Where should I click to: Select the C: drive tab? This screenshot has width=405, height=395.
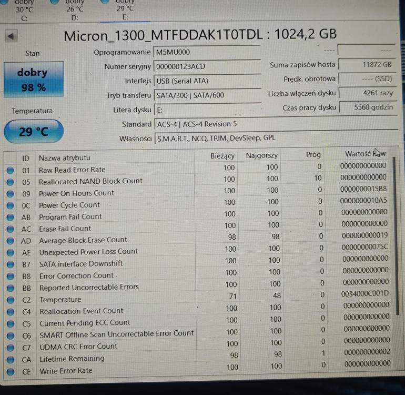(24, 11)
